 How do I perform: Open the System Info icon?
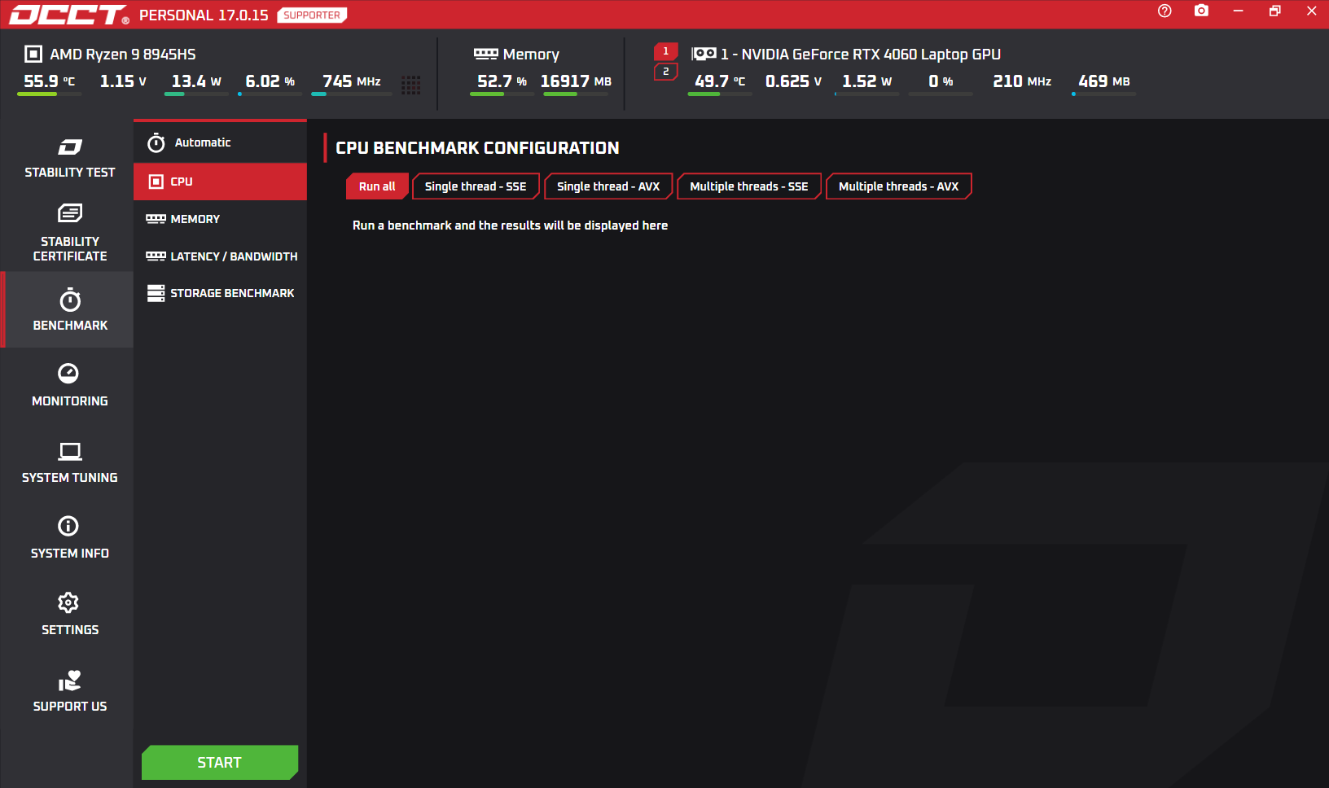(68, 526)
